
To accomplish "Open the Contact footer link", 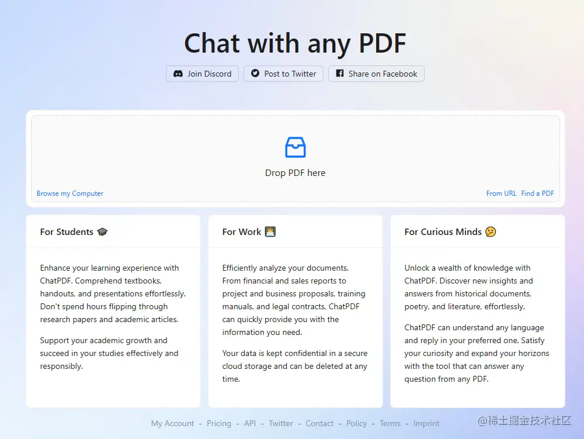I will tap(319, 423).
